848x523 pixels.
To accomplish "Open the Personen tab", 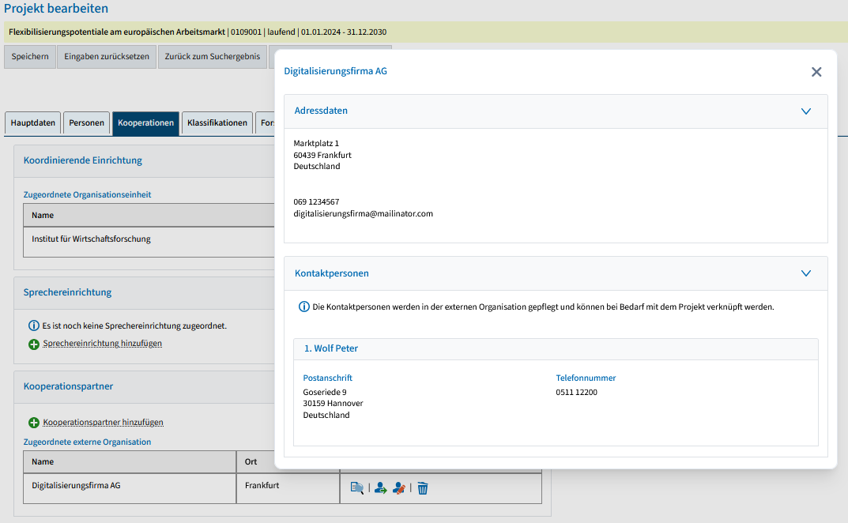I will tap(86, 123).
